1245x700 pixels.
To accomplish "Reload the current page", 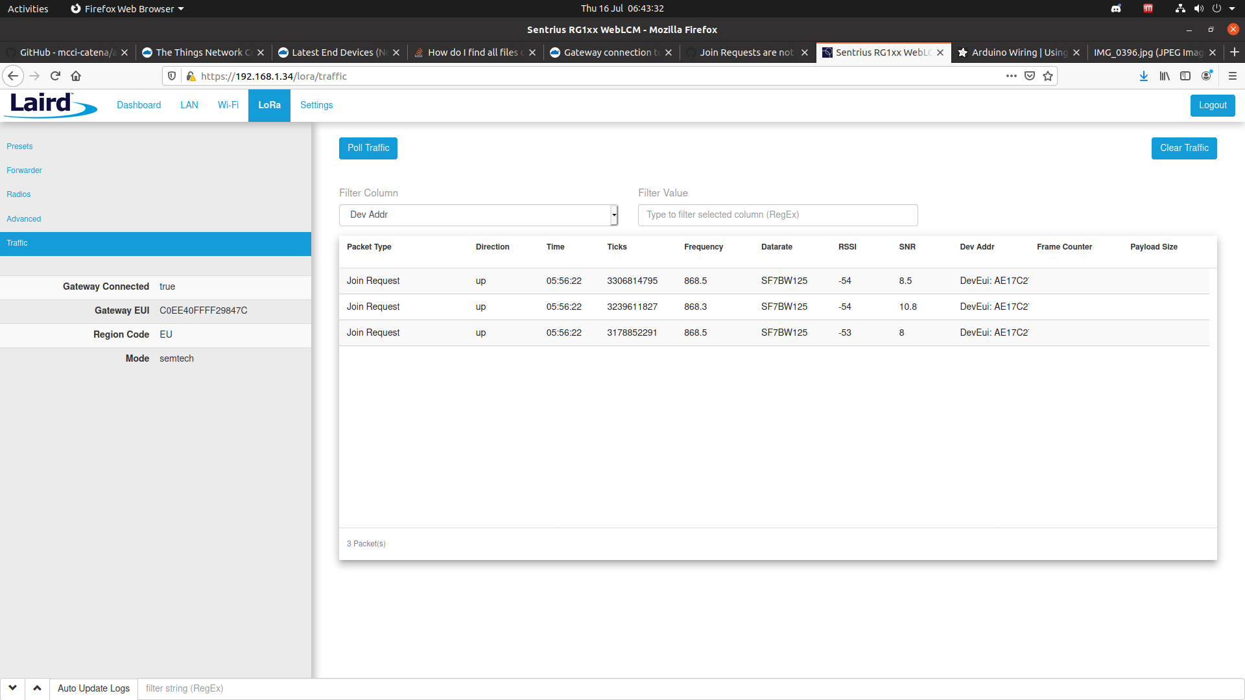I will tap(55, 76).
